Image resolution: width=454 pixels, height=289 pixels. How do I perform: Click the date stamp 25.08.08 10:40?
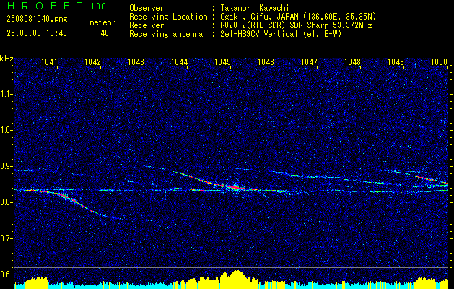[37, 33]
